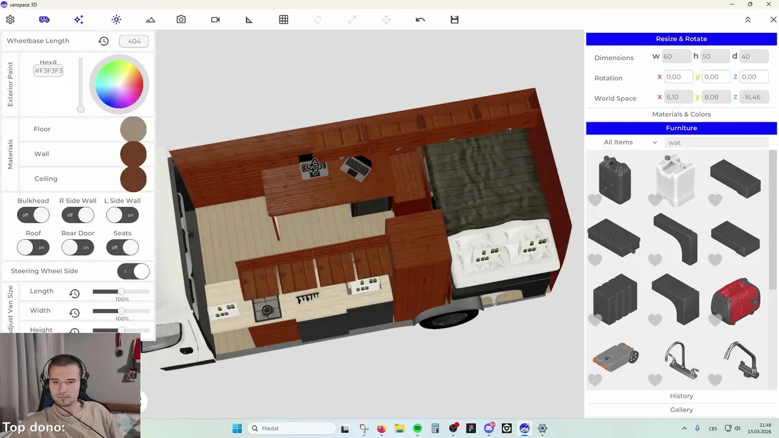
Task: Click the Wall material swatch
Action: [133, 154]
